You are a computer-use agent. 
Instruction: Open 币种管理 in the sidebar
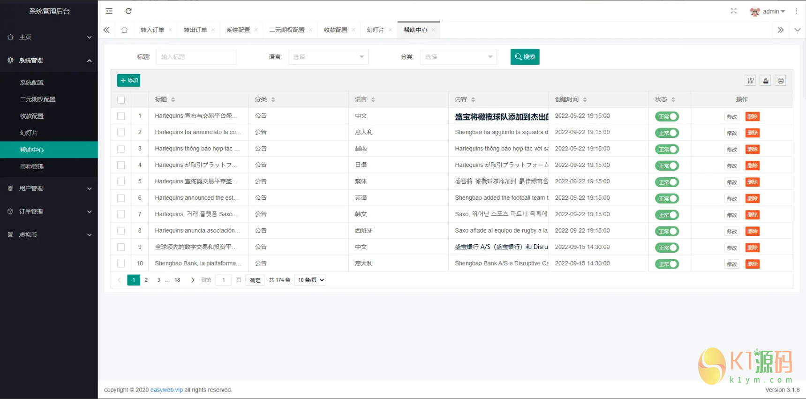click(32, 166)
